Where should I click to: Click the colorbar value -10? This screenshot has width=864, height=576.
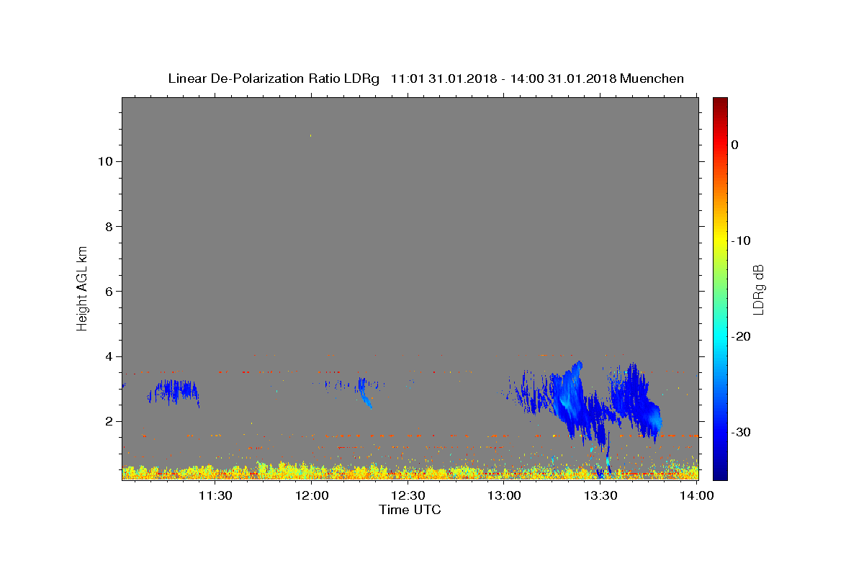[x=742, y=240]
